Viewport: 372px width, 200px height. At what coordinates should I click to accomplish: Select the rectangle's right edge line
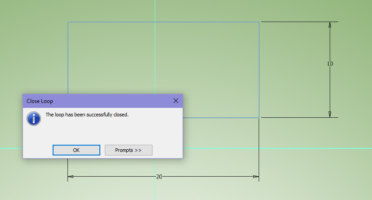(x=259, y=70)
